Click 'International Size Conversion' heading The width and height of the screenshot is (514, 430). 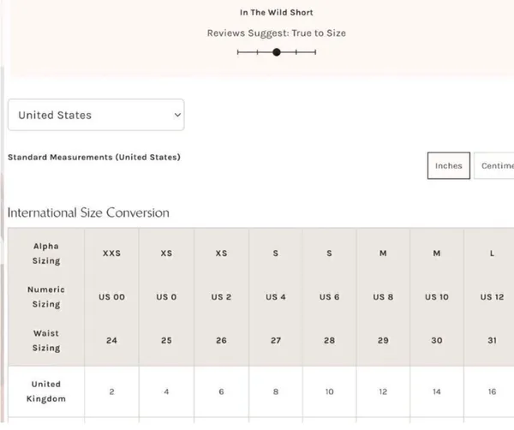(88, 212)
